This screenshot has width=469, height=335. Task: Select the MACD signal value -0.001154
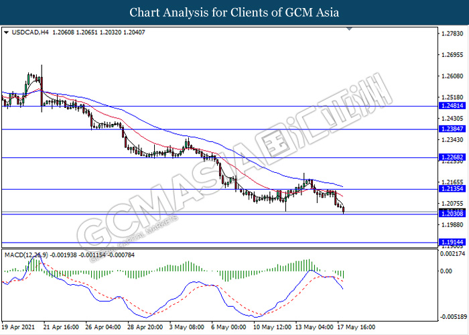(92, 255)
